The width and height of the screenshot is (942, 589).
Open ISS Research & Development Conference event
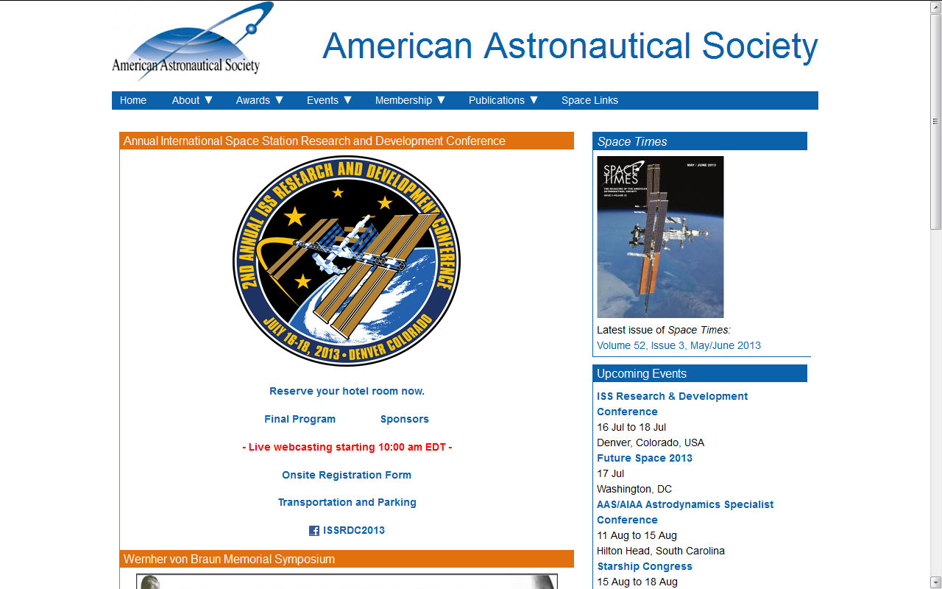click(x=672, y=403)
